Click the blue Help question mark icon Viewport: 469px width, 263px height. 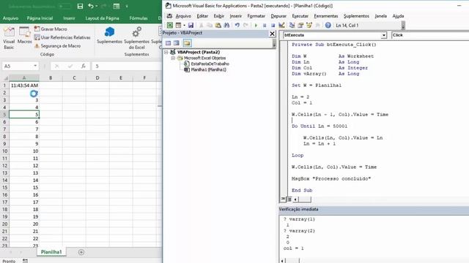328,26
